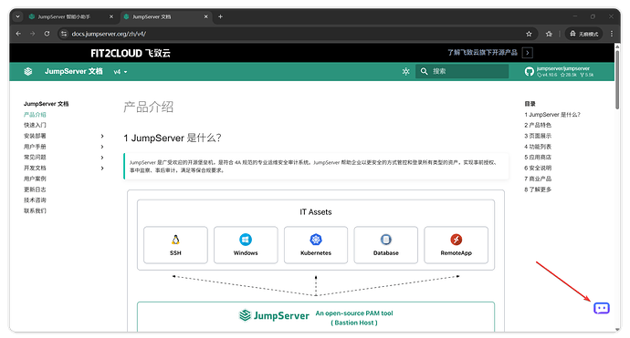The image size is (630, 338).
Task: Click the Windows icon card
Action: (x=246, y=245)
